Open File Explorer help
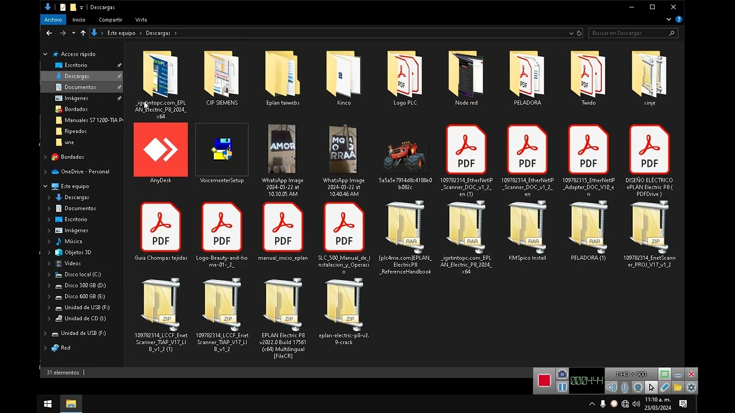Screen dimensions: 735x413 [679, 20]
